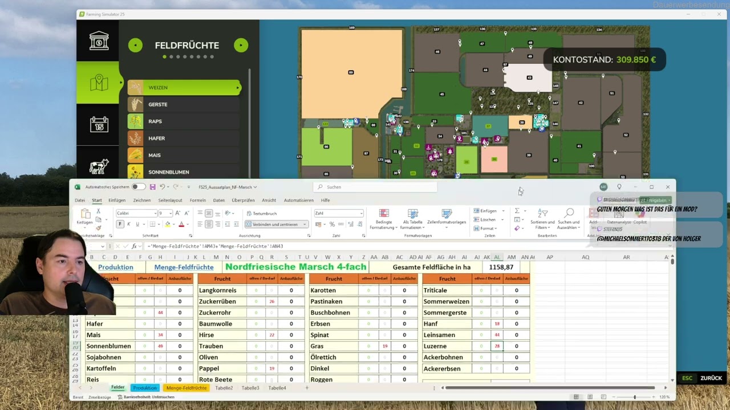Open the font size dropdown showing 9

(169, 214)
